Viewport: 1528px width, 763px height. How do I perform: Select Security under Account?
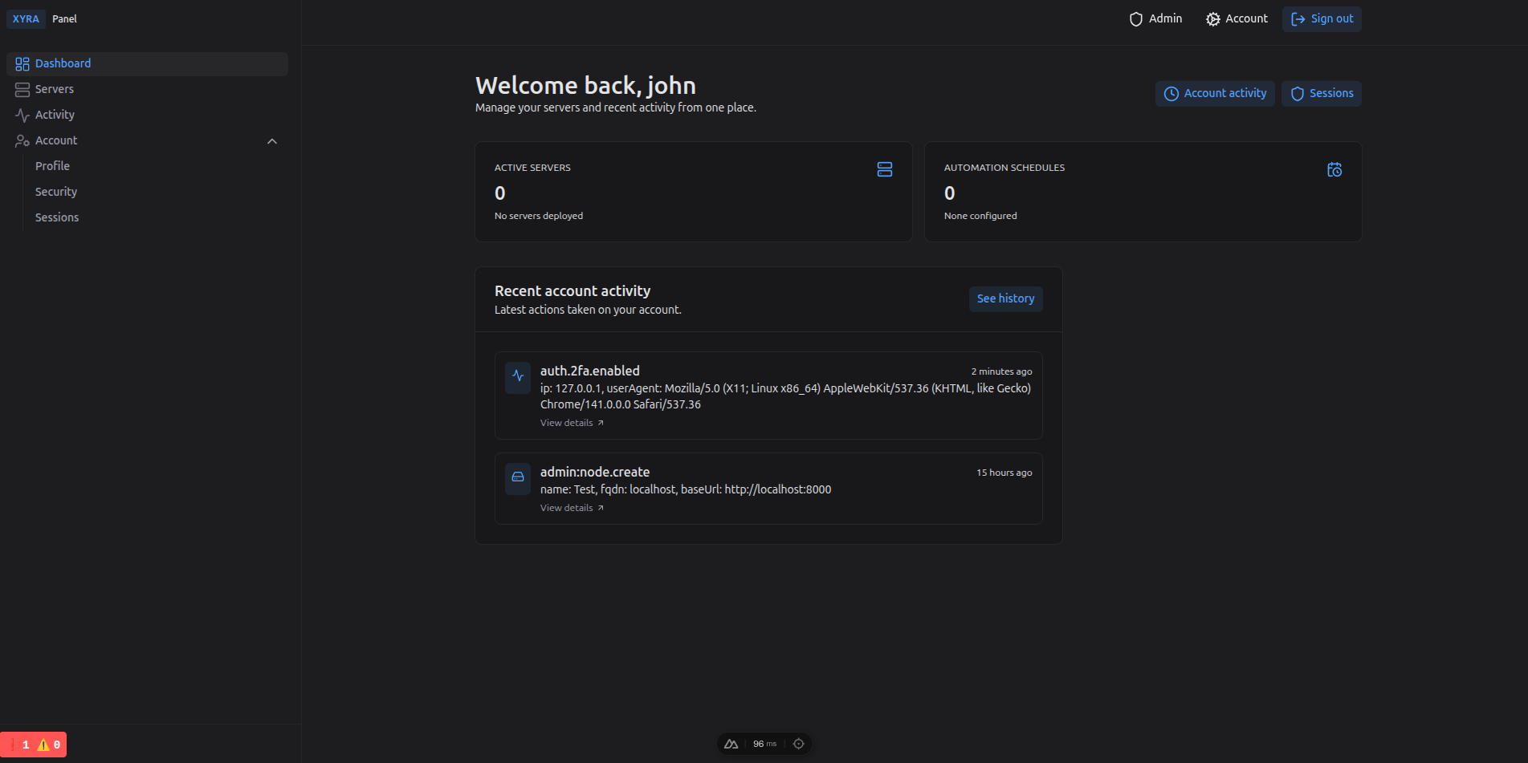tap(56, 192)
